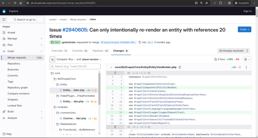Open the browser zoom magnifier icon
Viewport: 258px width, 138px height.
tap(201, 3)
